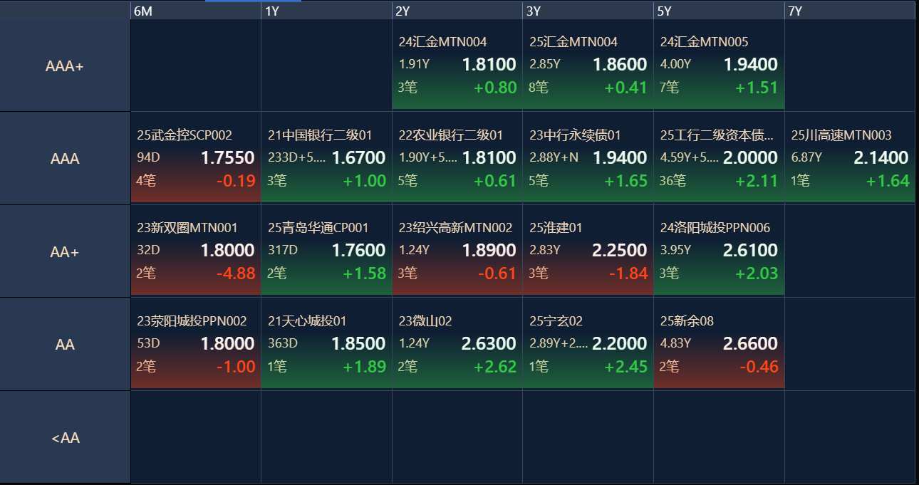Image resolution: width=919 pixels, height=485 pixels.
Task: Click the <AA rating row header
Action: pyautogui.click(x=65, y=437)
